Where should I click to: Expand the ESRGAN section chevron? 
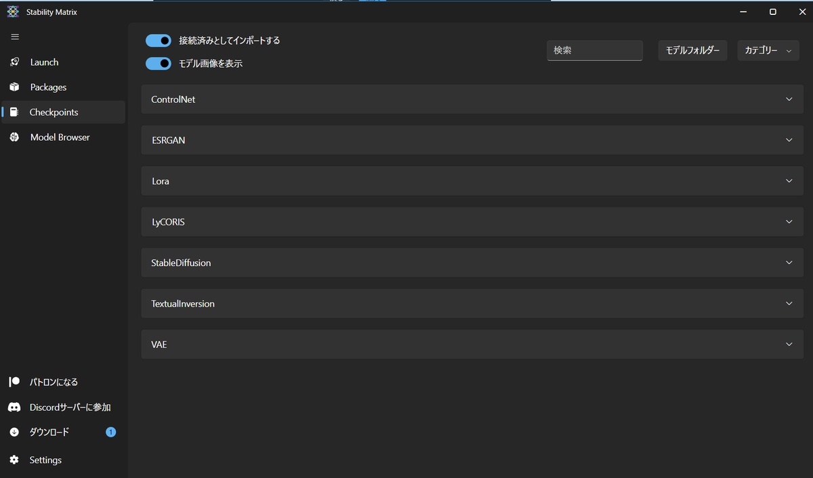(x=789, y=140)
